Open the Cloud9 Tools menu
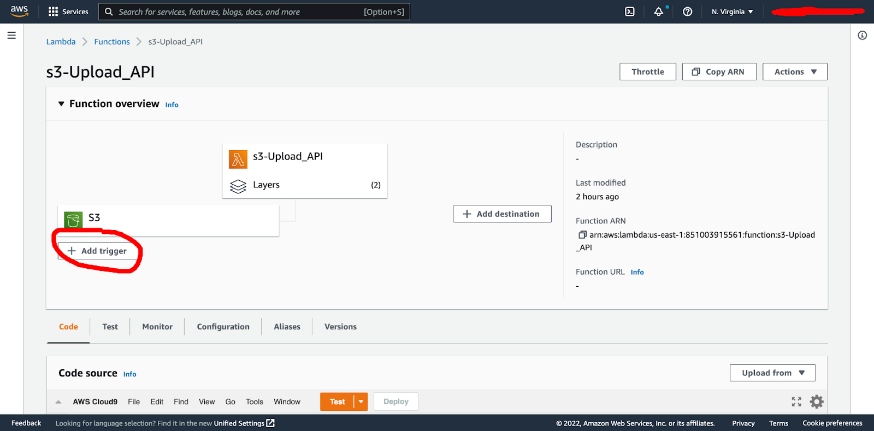The width and height of the screenshot is (874, 431). (254, 402)
